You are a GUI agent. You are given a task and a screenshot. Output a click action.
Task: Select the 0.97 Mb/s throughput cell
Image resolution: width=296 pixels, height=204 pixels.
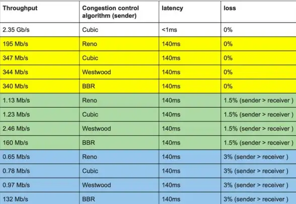(40, 185)
